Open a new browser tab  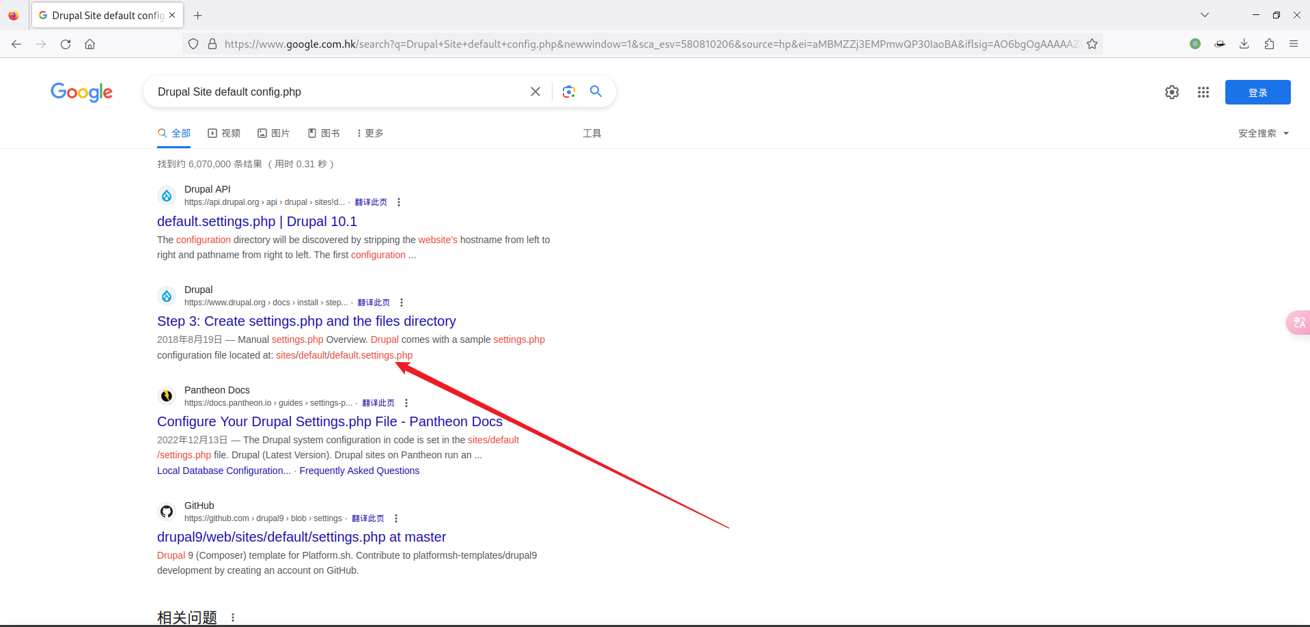[198, 15]
